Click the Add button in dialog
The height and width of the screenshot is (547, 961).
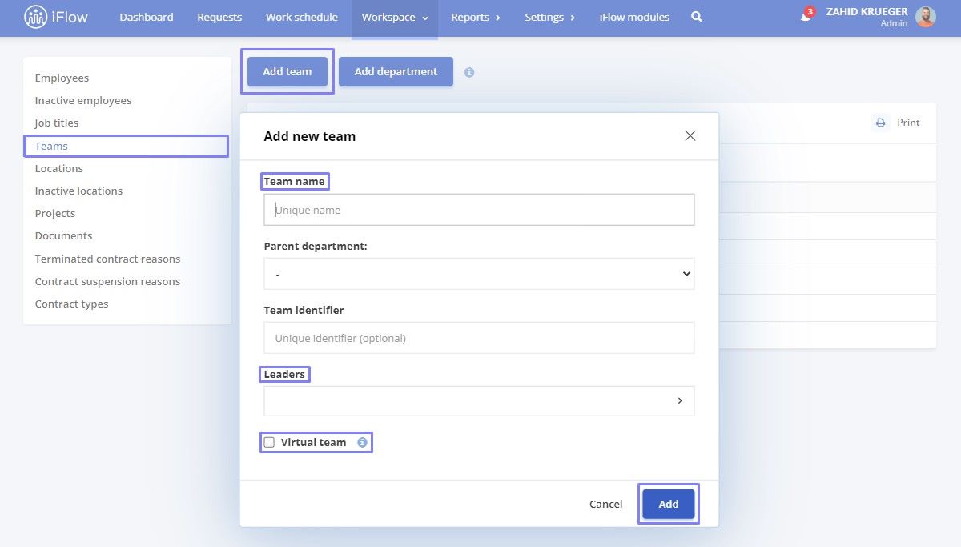coord(669,504)
